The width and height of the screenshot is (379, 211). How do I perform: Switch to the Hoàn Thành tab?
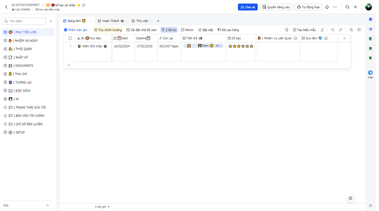pyautogui.click(x=110, y=21)
